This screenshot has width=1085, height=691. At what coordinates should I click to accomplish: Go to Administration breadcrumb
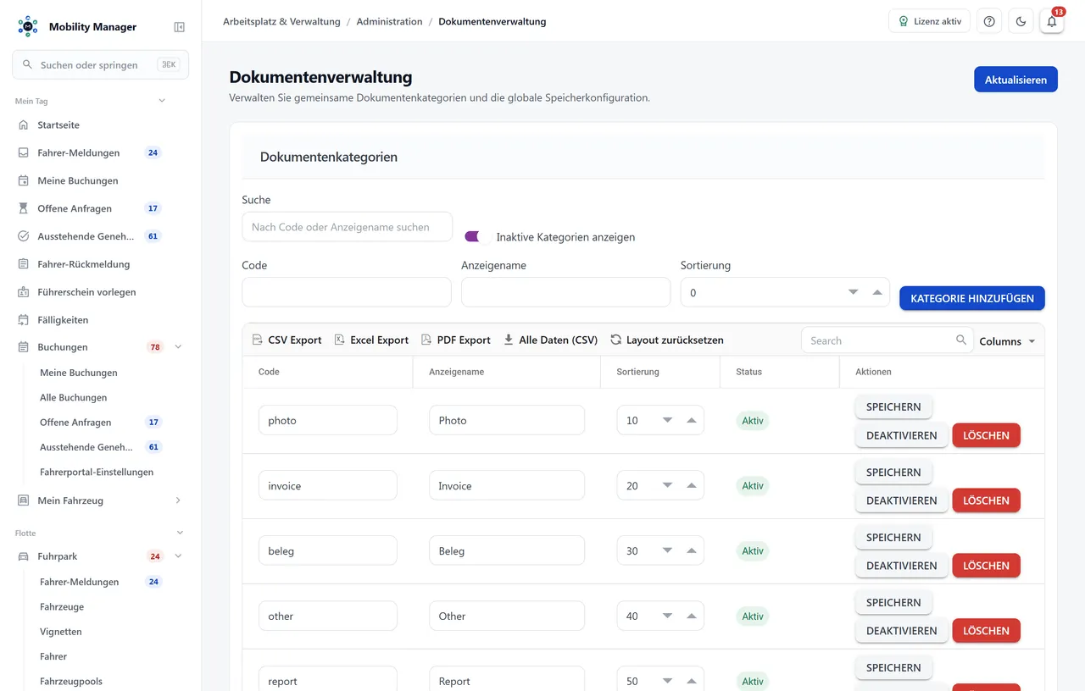tap(389, 22)
